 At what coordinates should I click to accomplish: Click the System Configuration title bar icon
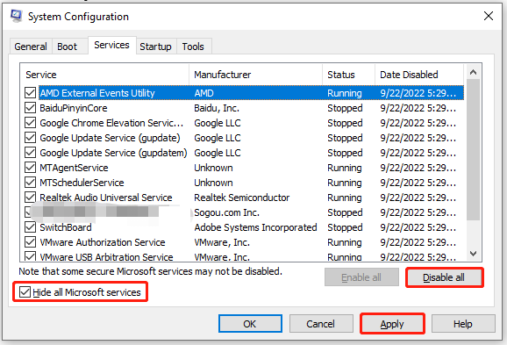(x=16, y=16)
